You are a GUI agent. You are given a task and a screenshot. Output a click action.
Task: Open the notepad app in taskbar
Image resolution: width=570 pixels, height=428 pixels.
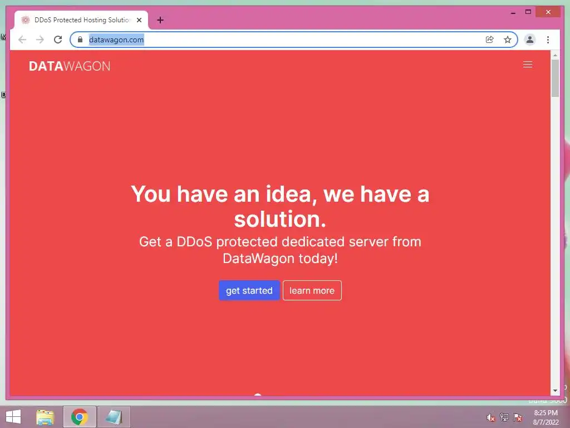(x=114, y=417)
